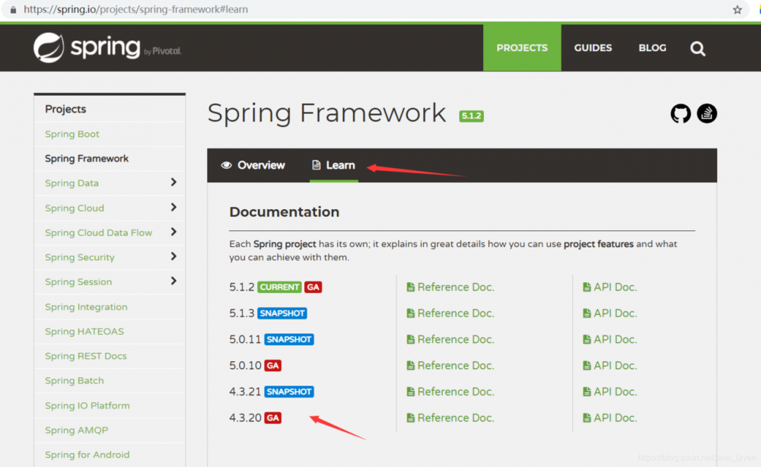Click the 5.0.10 version number
Image resolution: width=761 pixels, height=467 pixels.
[245, 365]
